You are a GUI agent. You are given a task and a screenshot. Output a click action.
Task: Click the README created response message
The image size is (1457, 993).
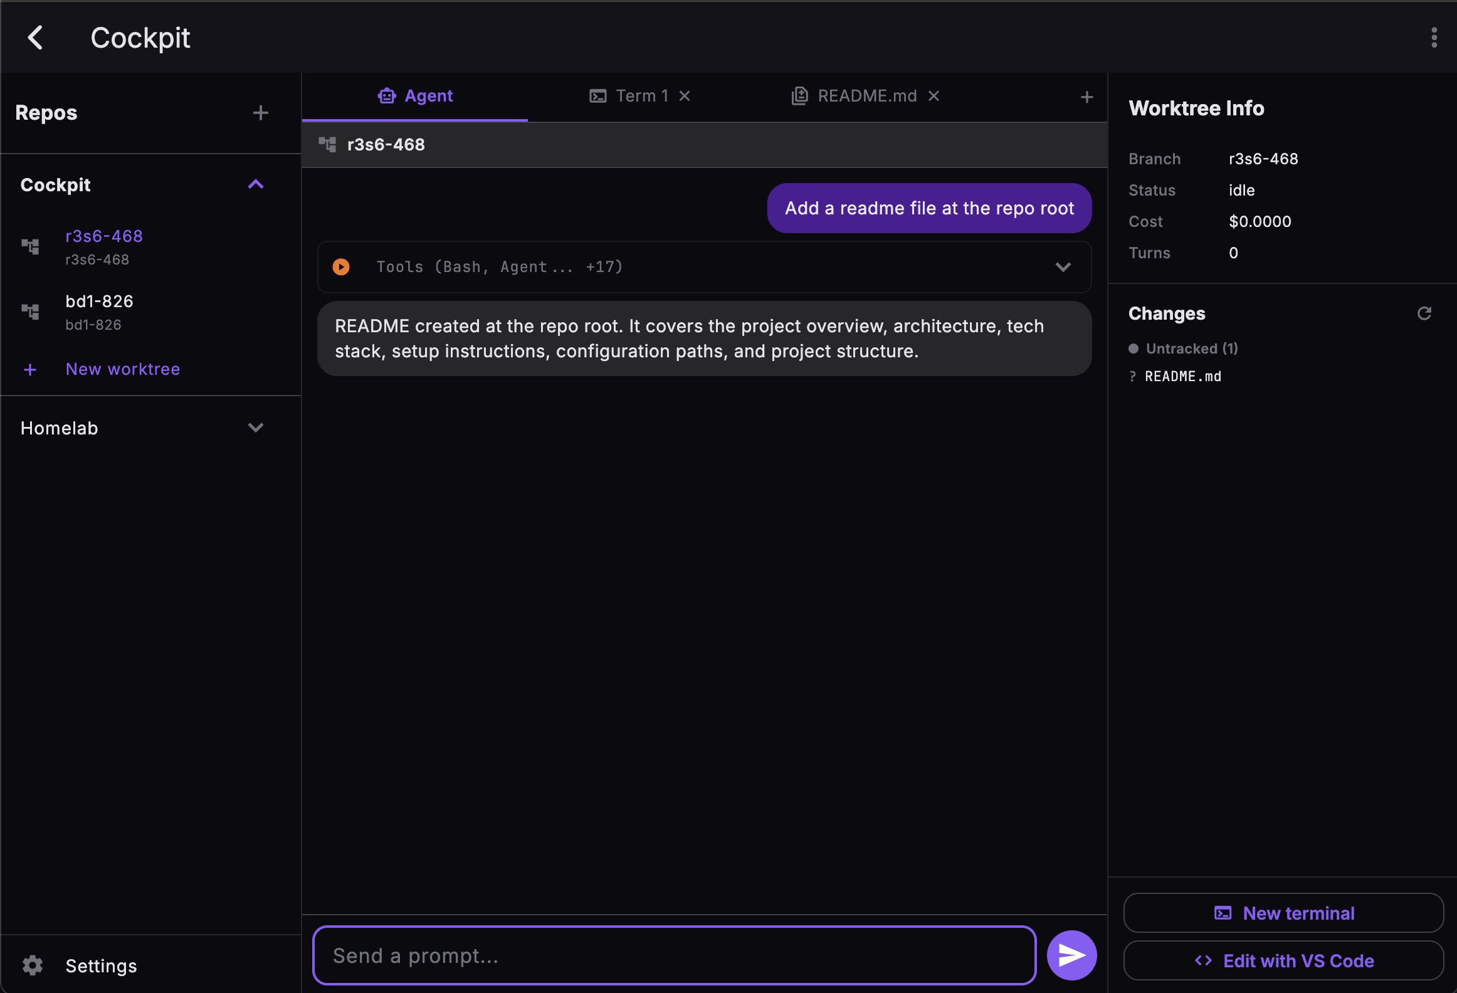705,339
